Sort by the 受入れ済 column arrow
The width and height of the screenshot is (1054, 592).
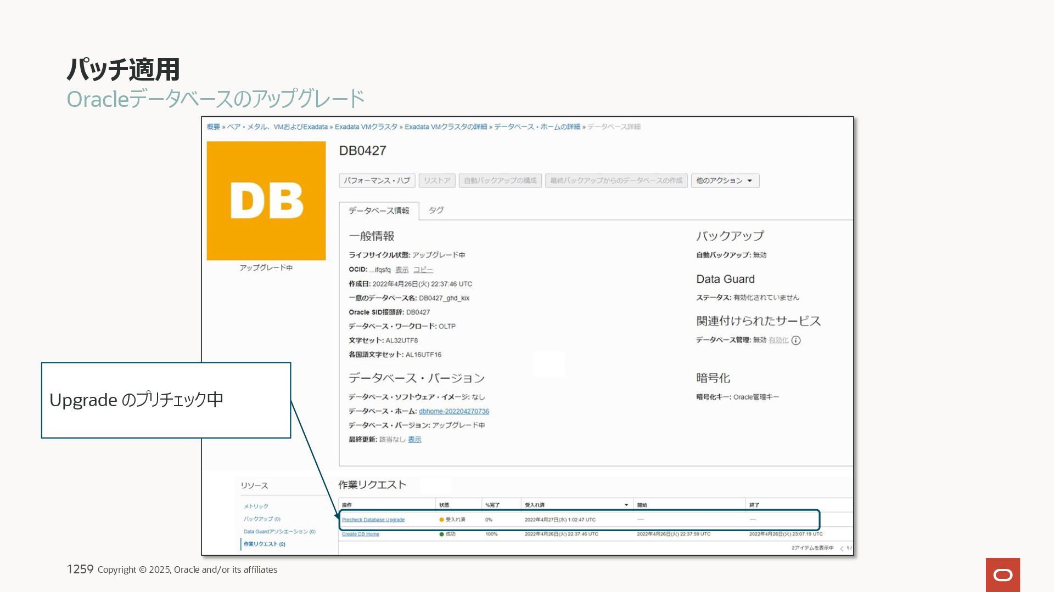626,505
